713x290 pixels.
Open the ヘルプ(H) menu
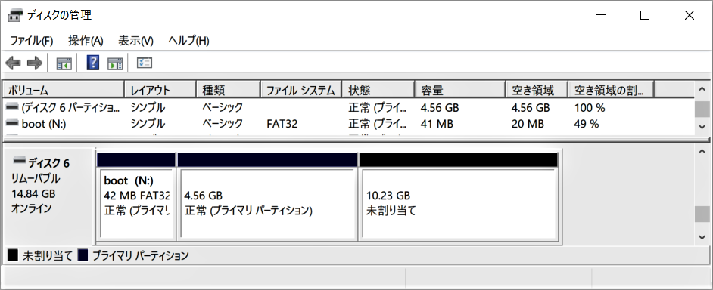click(188, 41)
